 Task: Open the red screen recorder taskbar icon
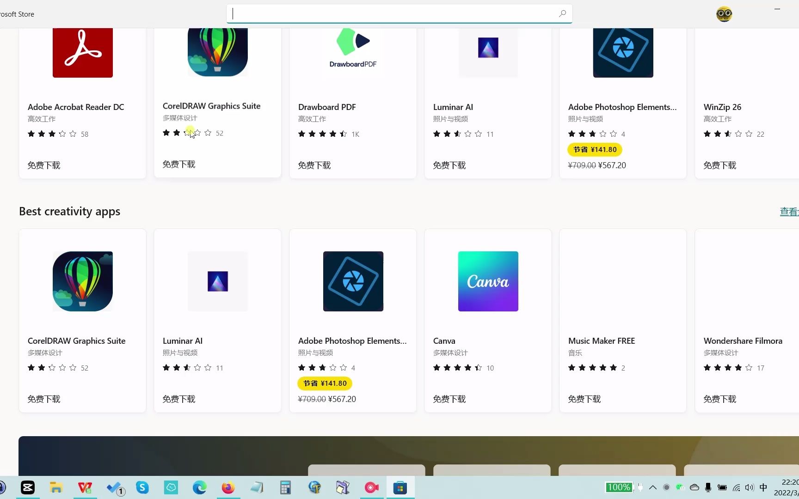(x=372, y=487)
